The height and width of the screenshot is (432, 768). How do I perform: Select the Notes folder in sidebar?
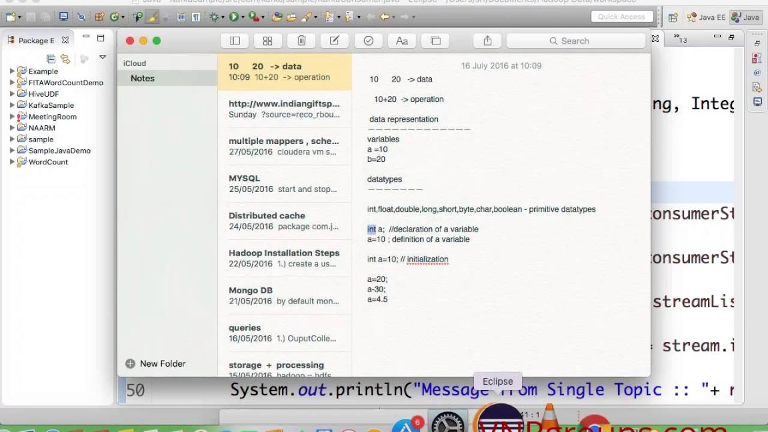[167, 79]
